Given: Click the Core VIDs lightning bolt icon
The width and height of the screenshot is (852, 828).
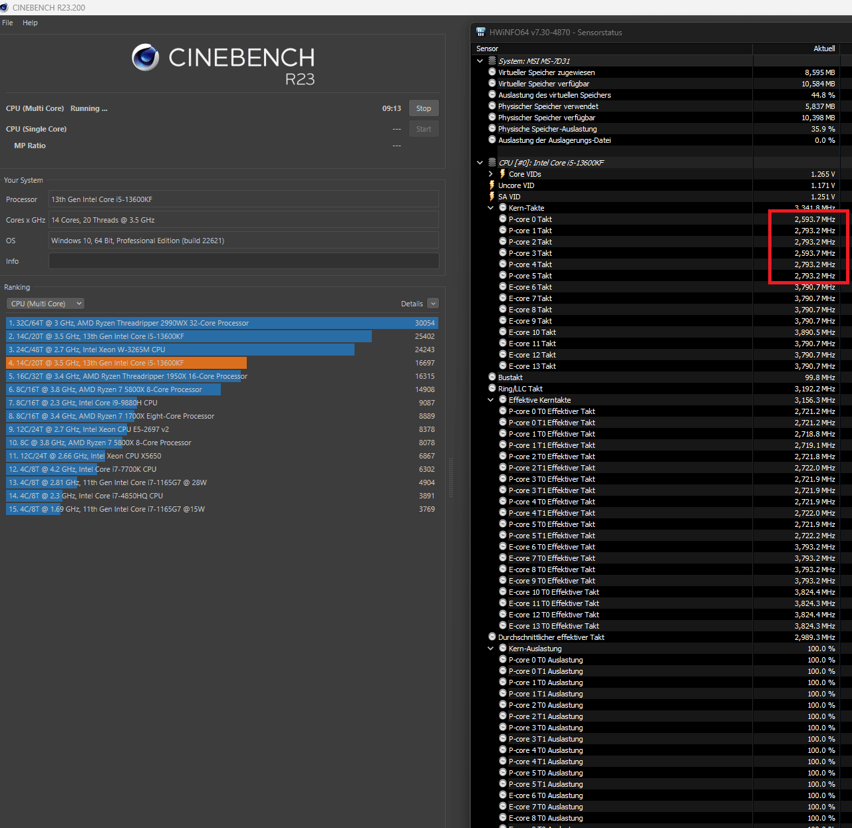Looking at the screenshot, I should [x=502, y=174].
